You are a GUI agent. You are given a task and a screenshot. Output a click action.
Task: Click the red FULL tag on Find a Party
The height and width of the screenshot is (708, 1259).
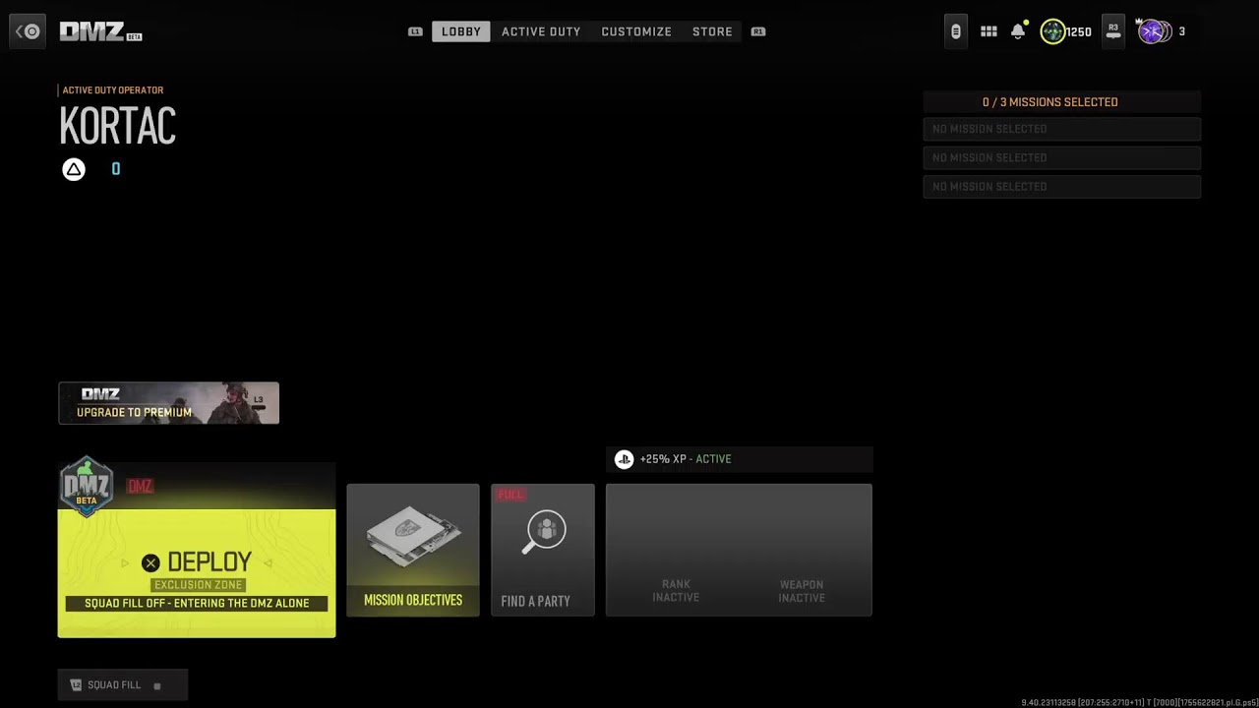point(510,495)
